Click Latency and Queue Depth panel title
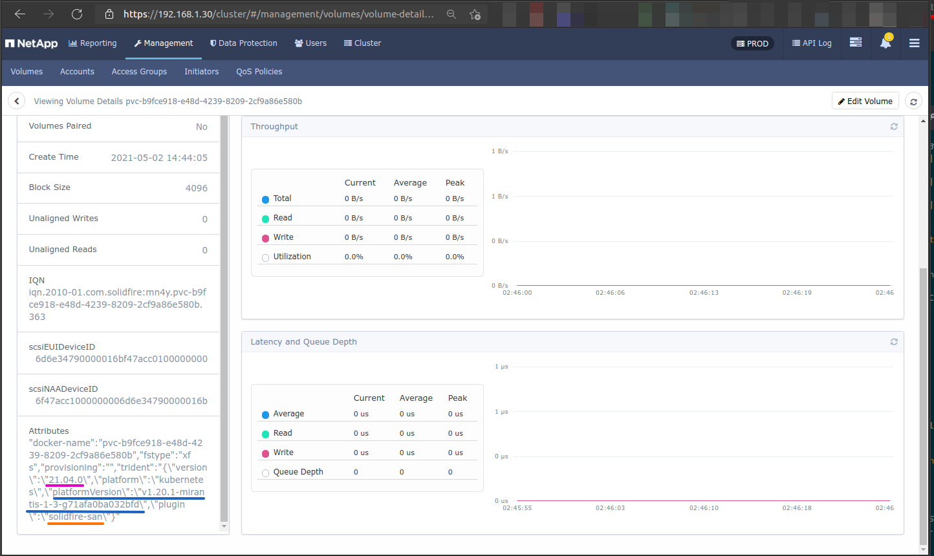 coord(303,342)
